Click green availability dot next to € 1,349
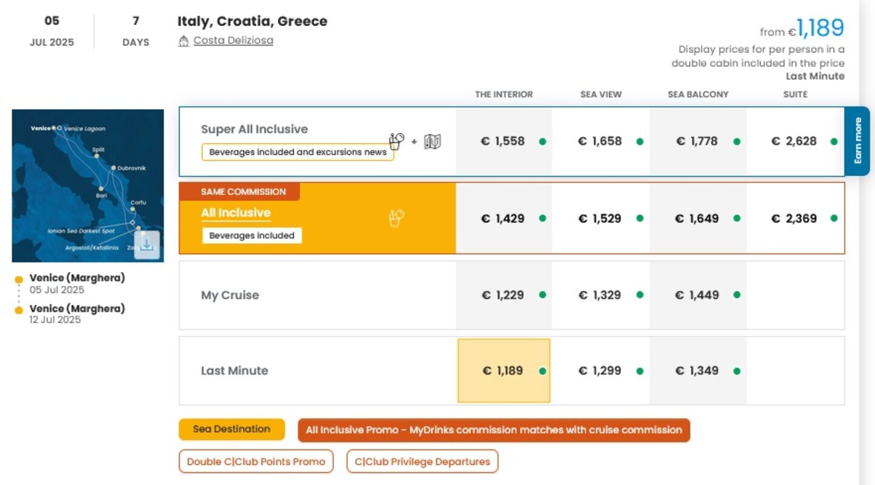875x485 pixels. 737,371
